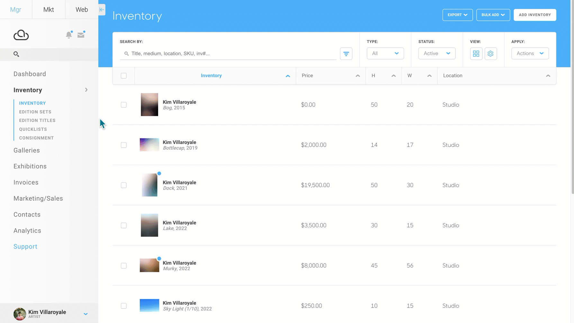This screenshot has width=574, height=323.
Task: Switch to grid view layout icon
Action: point(476,53)
